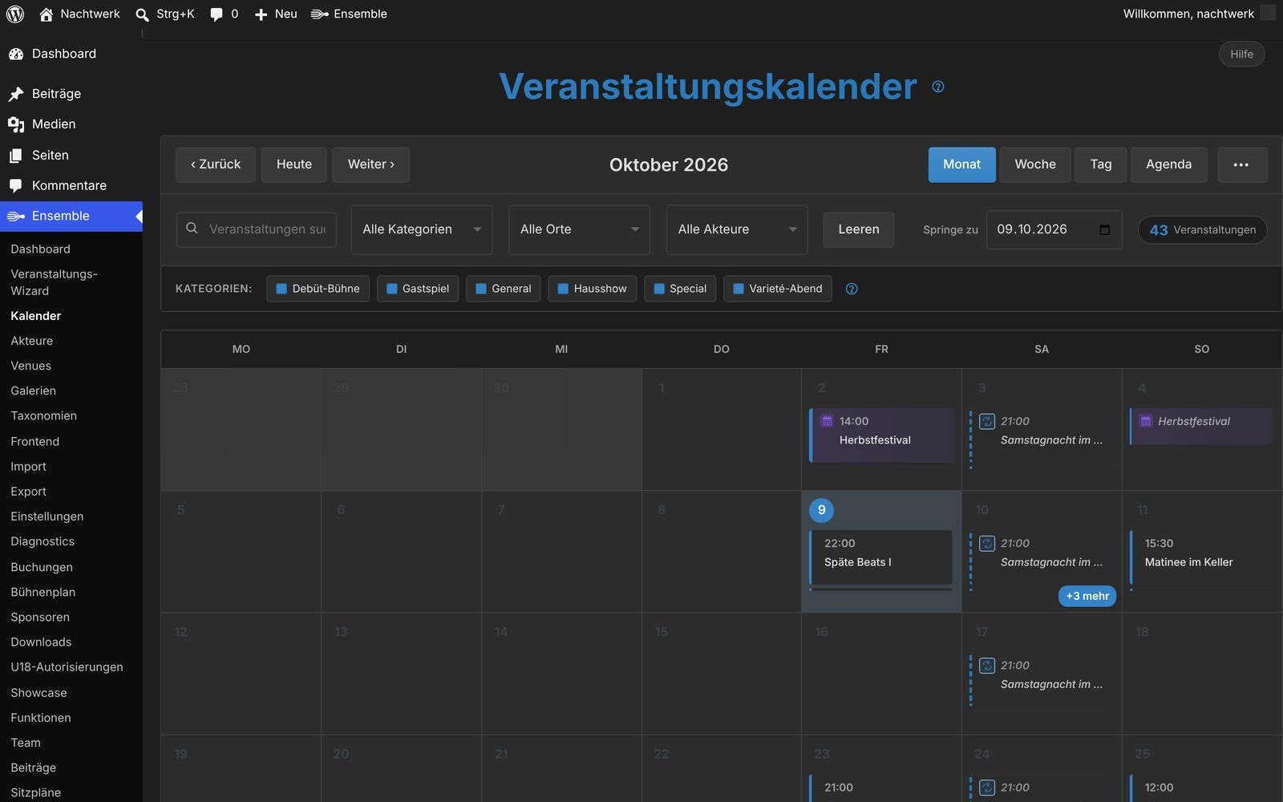
Task: Open the three-dots more options menu
Action: click(x=1242, y=164)
